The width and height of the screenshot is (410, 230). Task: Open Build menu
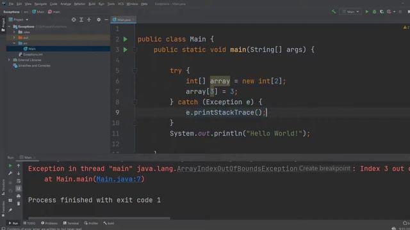click(92, 4)
